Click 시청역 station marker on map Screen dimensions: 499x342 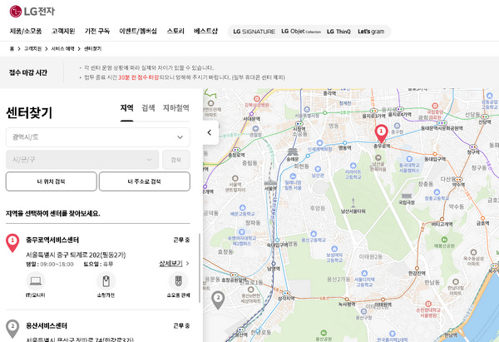point(299,123)
